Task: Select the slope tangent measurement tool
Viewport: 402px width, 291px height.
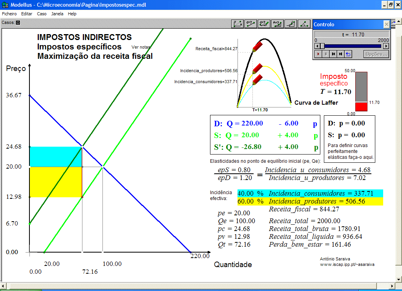Action: click(291, 24)
